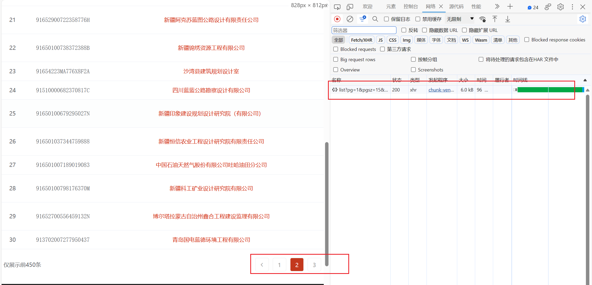Enable the 禁用缓存 checkbox
592x285 pixels.
coord(418,19)
